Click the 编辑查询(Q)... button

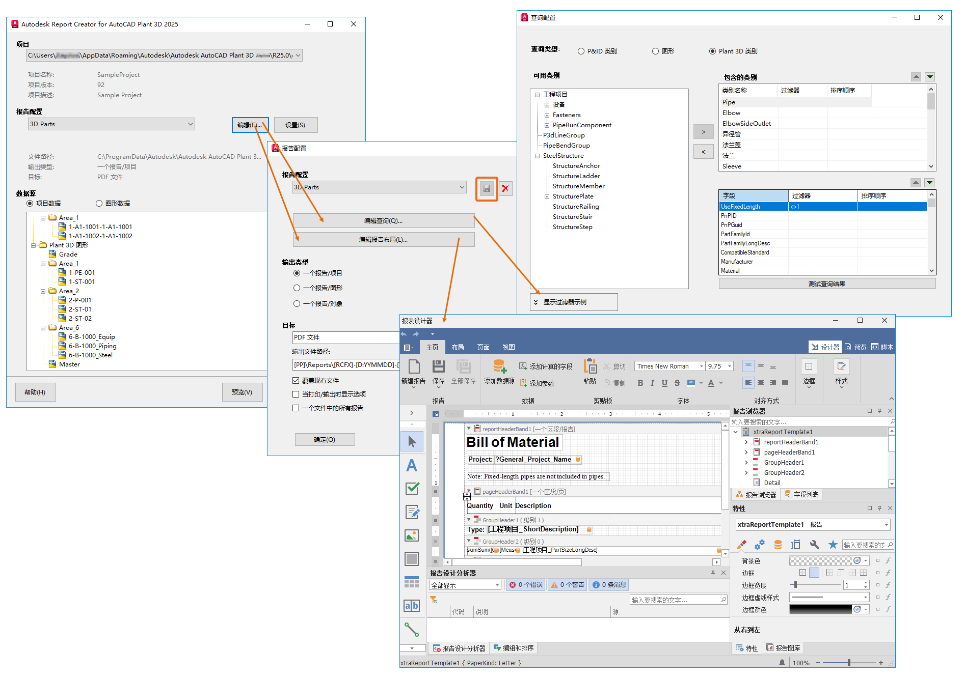pyautogui.click(x=384, y=221)
